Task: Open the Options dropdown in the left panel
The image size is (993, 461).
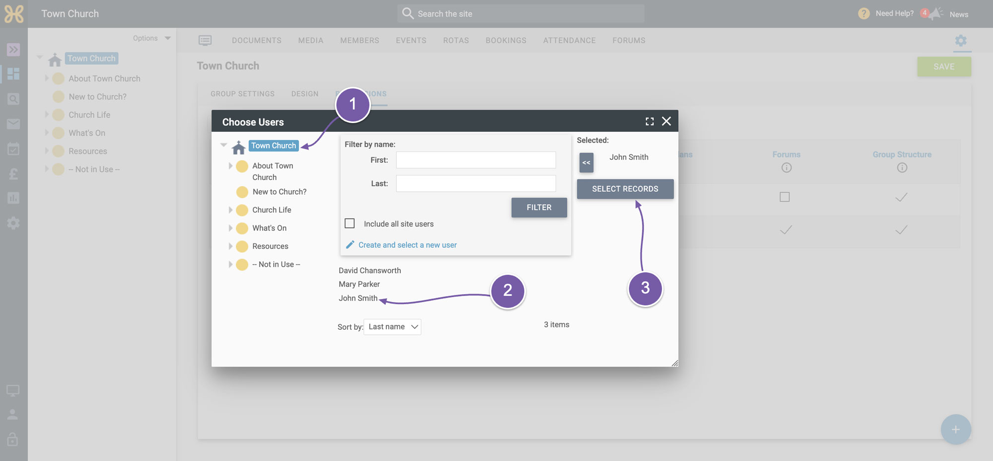Action: coord(152,38)
